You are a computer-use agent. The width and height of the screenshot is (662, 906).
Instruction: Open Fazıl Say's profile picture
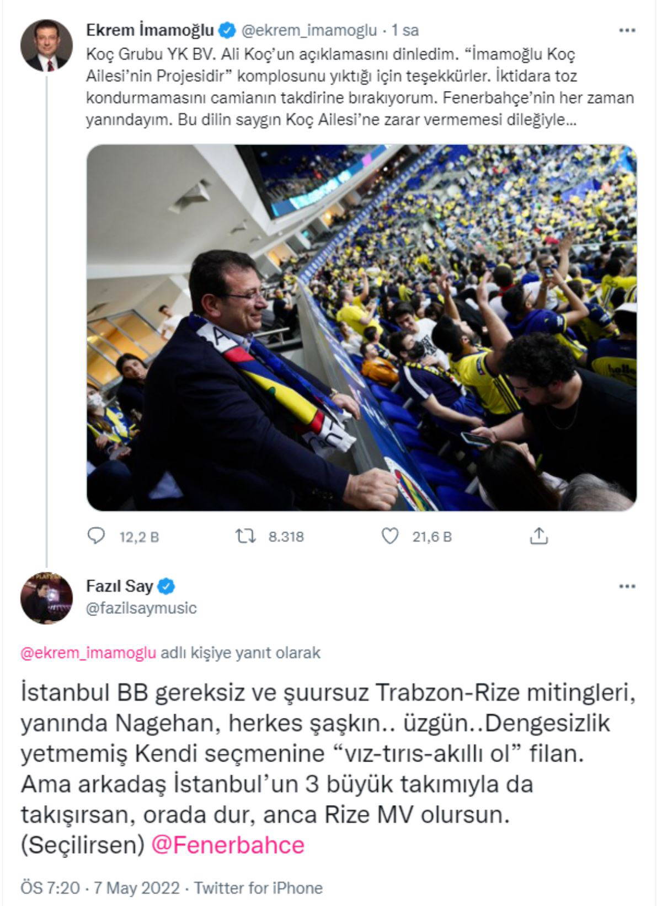point(46,598)
